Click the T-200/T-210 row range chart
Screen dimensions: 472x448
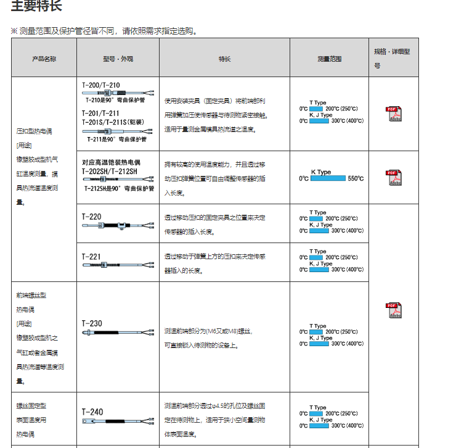[x=331, y=112]
